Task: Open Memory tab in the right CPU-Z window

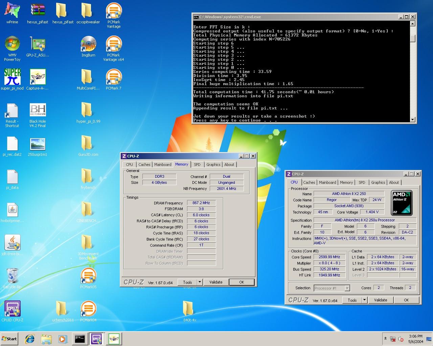Action: (346, 182)
